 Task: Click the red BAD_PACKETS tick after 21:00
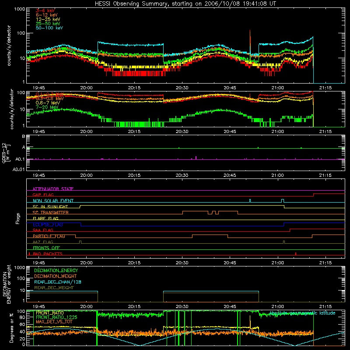click(x=296, y=254)
